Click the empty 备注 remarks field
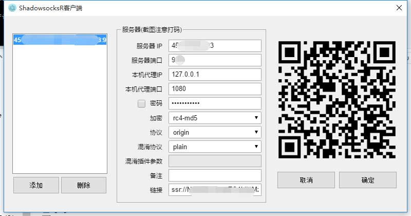This screenshot has height=216, width=411. coord(215,175)
